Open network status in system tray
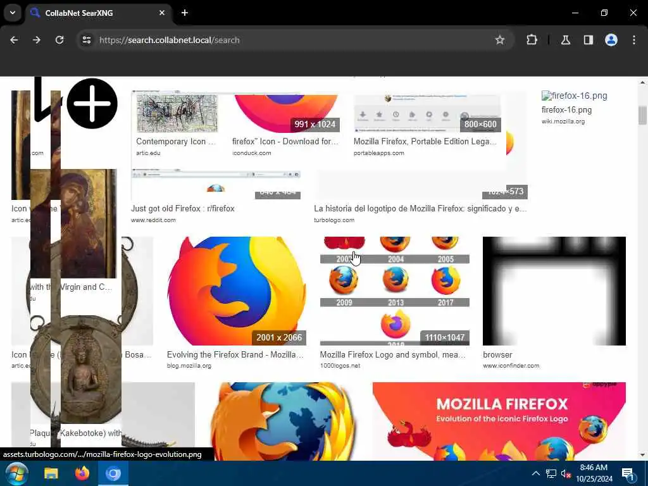 click(x=551, y=473)
